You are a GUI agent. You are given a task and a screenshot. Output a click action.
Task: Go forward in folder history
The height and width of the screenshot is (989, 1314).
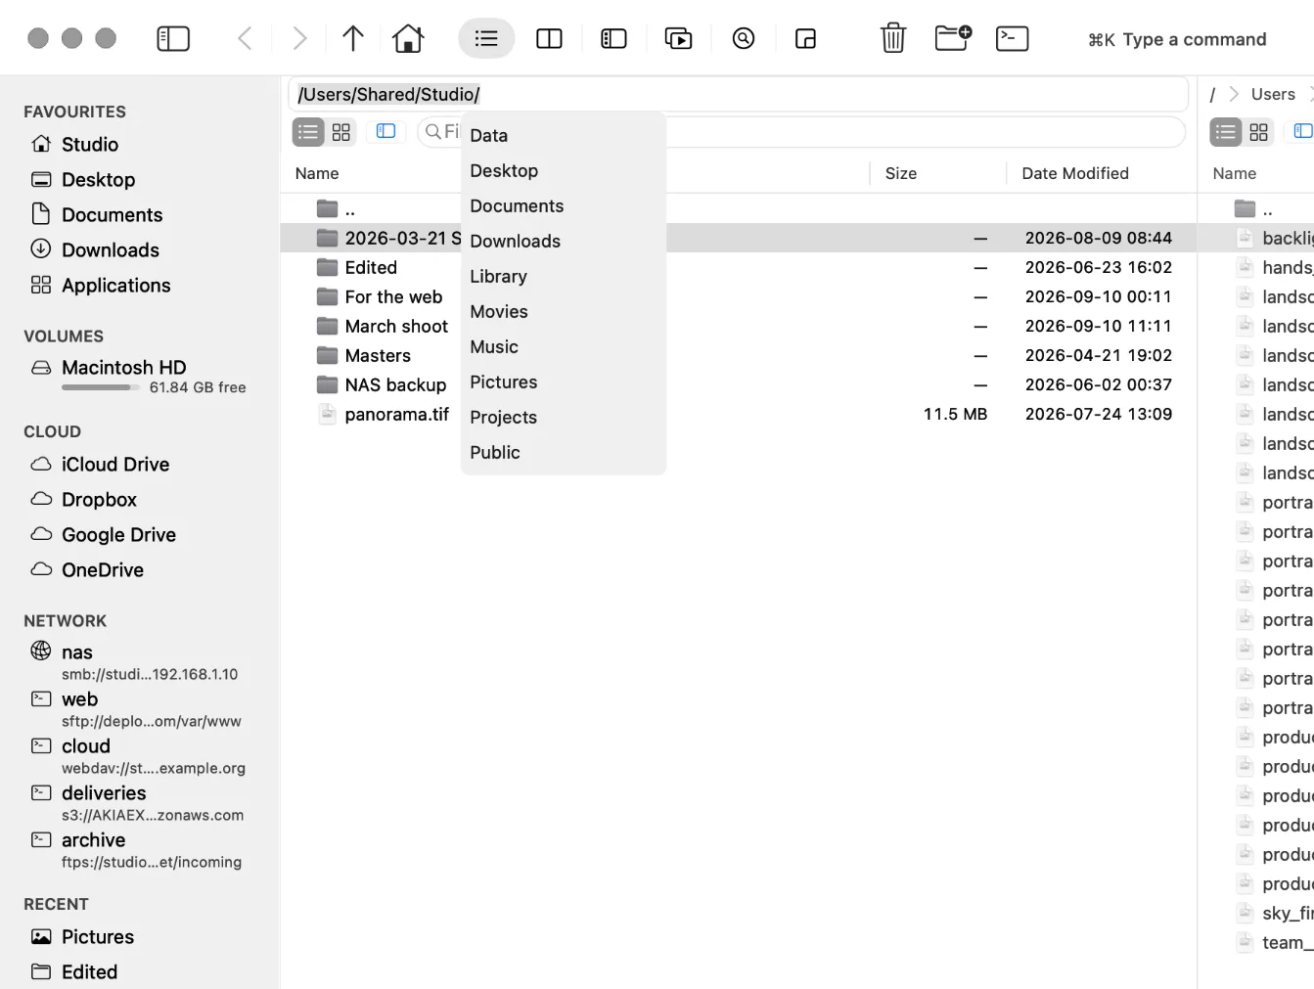pyautogui.click(x=299, y=39)
